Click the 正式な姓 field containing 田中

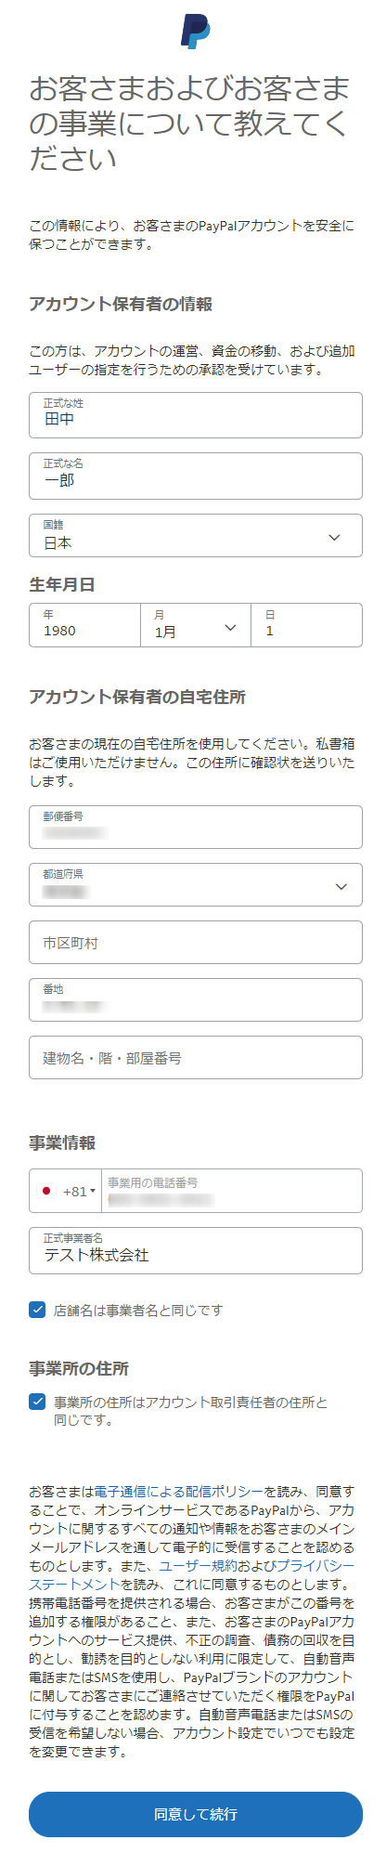click(x=196, y=415)
